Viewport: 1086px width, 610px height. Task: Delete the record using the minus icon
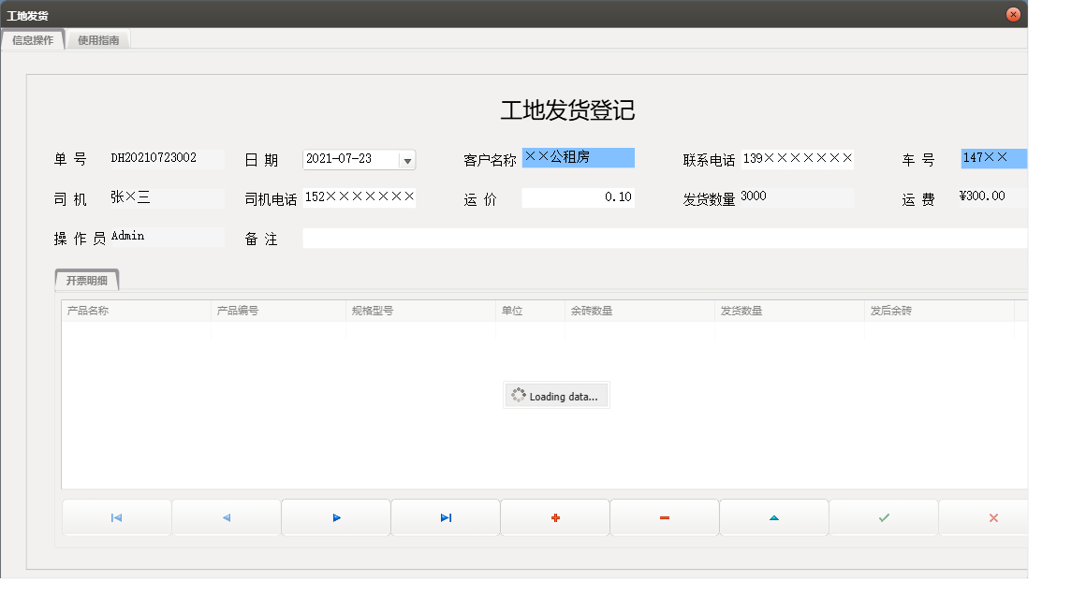[664, 517]
